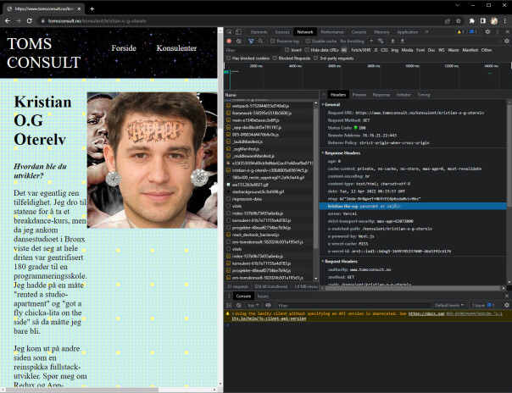This screenshot has height=393, width=512.
Task: Click headers pane horizontal scrollbar
Action: click(413, 288)
